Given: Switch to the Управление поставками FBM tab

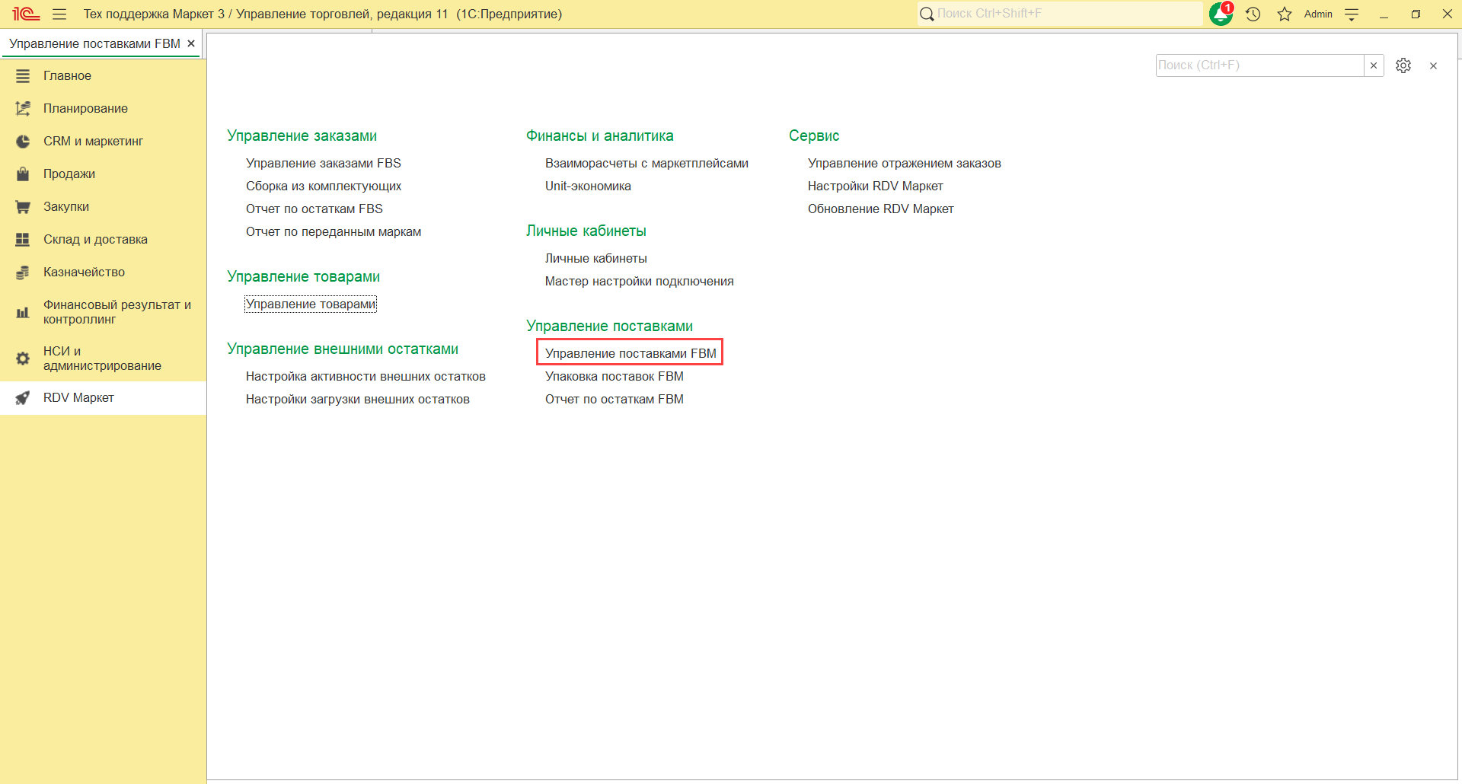Looking at the screenshot, I should (x=94, y=43).
